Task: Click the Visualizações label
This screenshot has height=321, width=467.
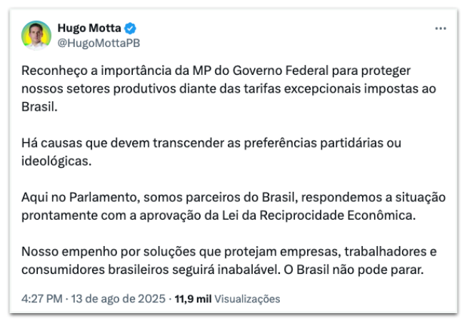Action: coord(247,299)
